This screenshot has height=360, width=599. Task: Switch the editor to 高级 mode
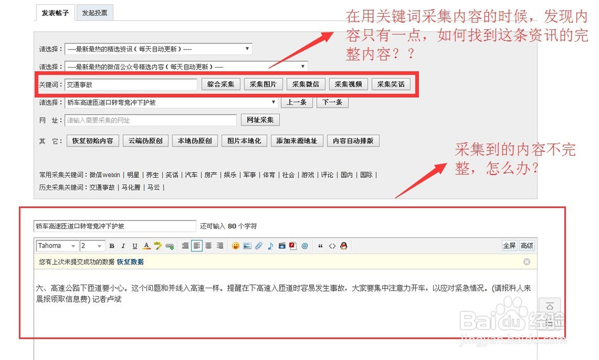527,246
